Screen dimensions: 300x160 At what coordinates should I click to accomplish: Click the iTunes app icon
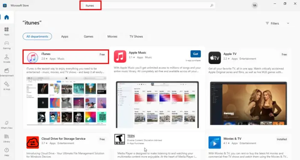[33, 57]
